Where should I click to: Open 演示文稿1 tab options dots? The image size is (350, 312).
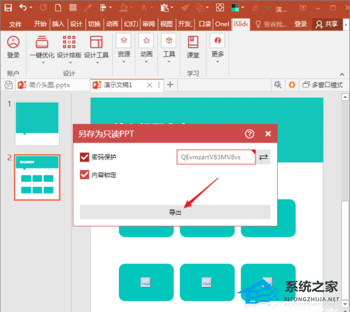(159, 85)
